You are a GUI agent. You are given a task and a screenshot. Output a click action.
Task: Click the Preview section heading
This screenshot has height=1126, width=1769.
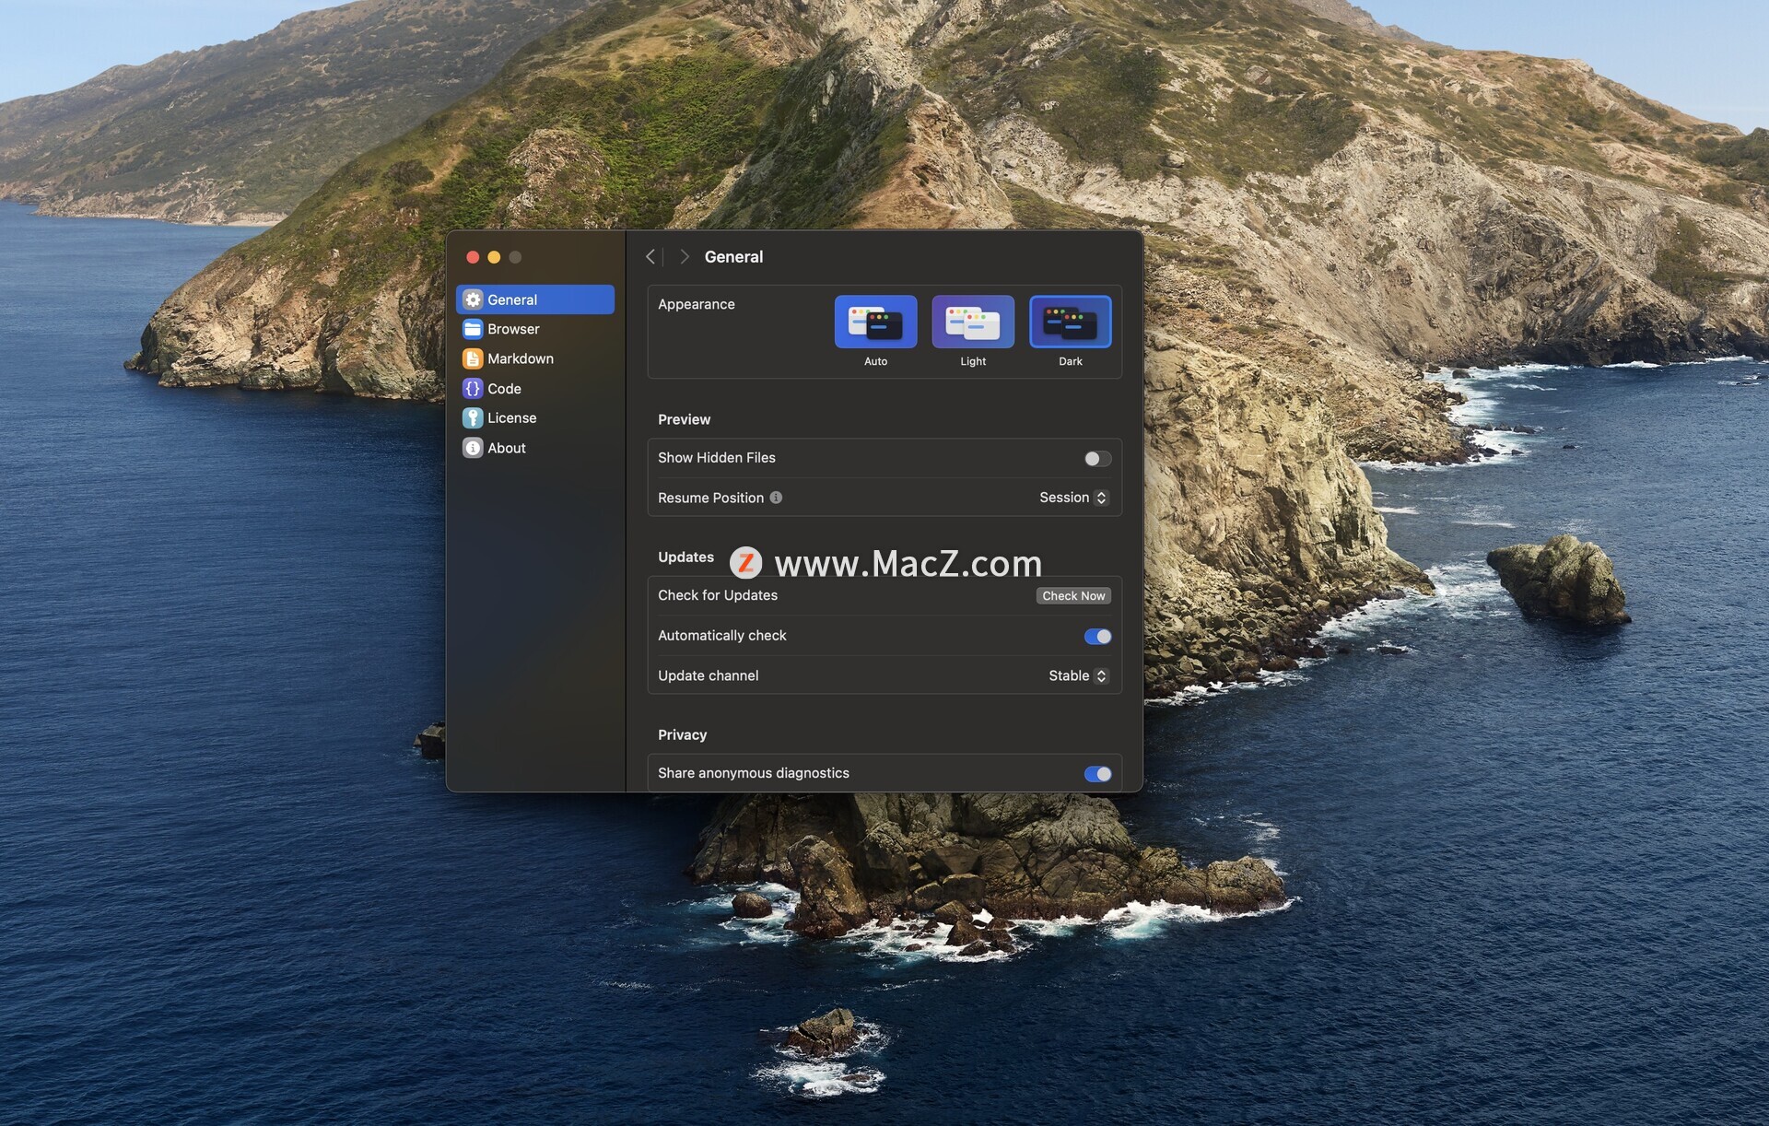click(684, 419)
